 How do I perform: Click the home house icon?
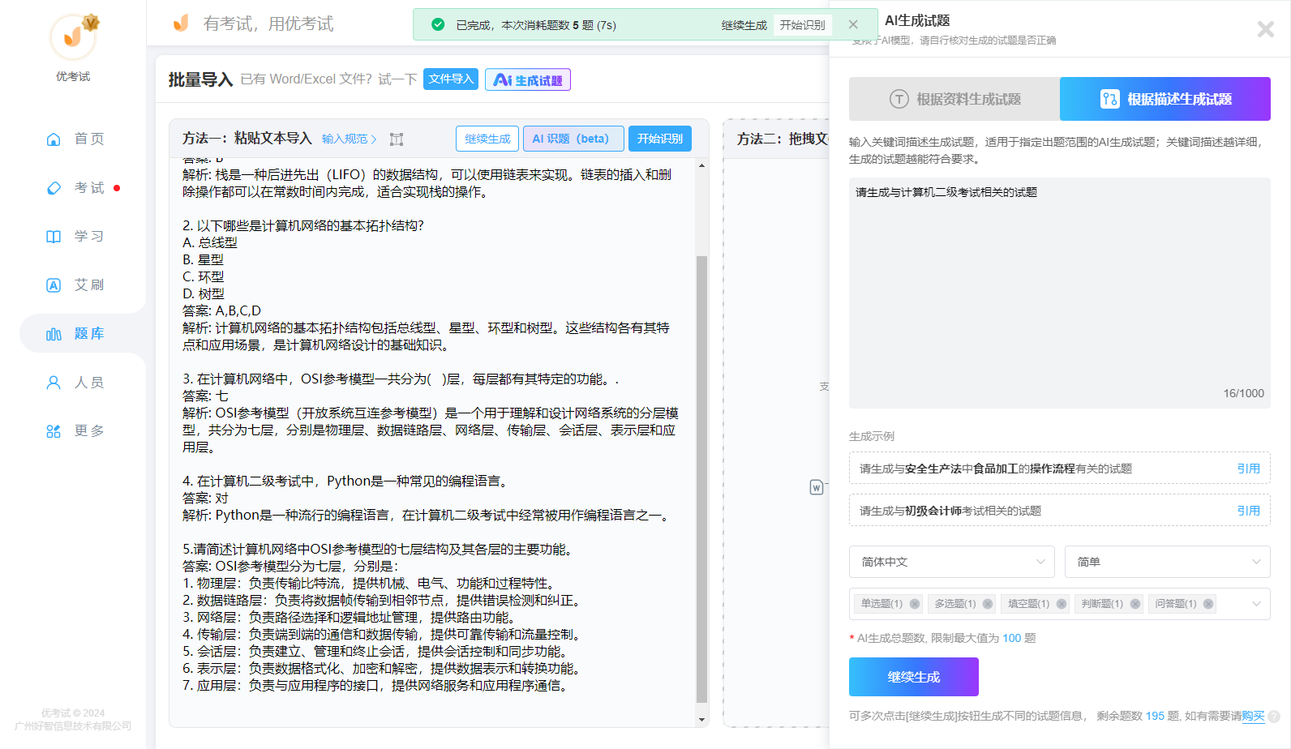pyautogui.click(x=54, y=139)
